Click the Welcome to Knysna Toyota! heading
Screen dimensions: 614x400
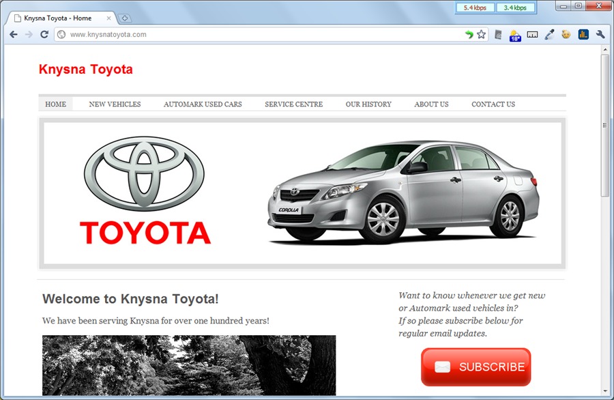130,299
